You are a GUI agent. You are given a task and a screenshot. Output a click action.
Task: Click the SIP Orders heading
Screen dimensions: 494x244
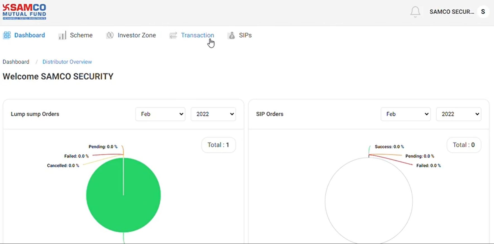click(x=270, y=114)
